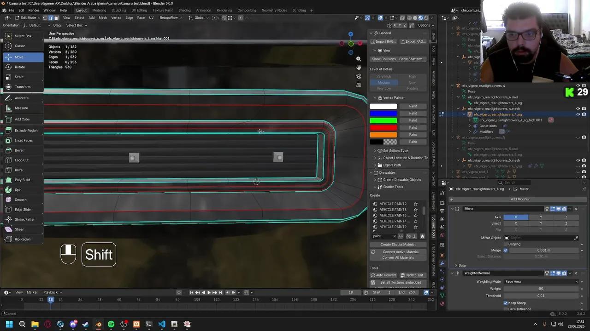Pick the Poly Build tool
This screenshot has width=590, height=331.
[x=23, y=180]
